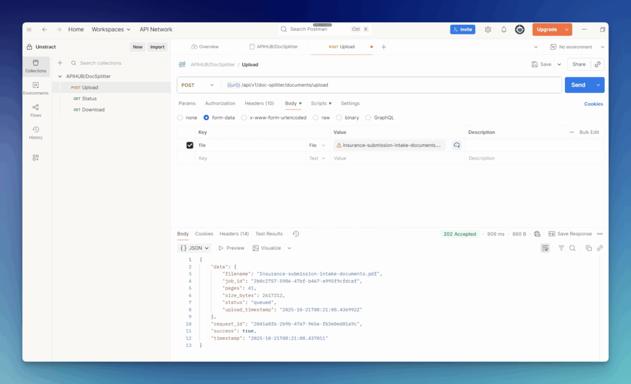Open the Cookies link
This screenshot has width=631, height=384.
pos(593,104)
